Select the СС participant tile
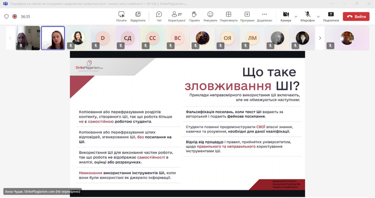Image resolution: width=375 pixels, height=198 pixels. [x=153, y=38]
